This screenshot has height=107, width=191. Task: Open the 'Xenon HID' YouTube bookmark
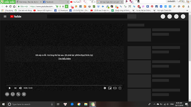(x=43, y=11)
